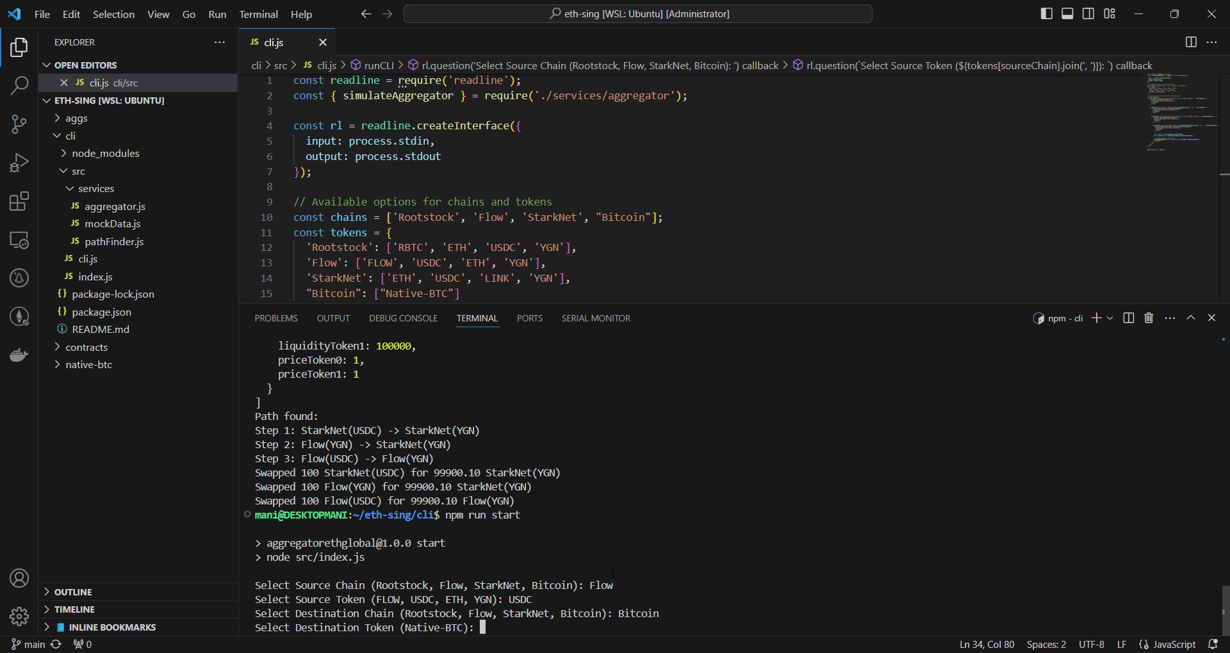Change indentation via Spaces: 2
1230x653 pixels.
click(1046, 644)
